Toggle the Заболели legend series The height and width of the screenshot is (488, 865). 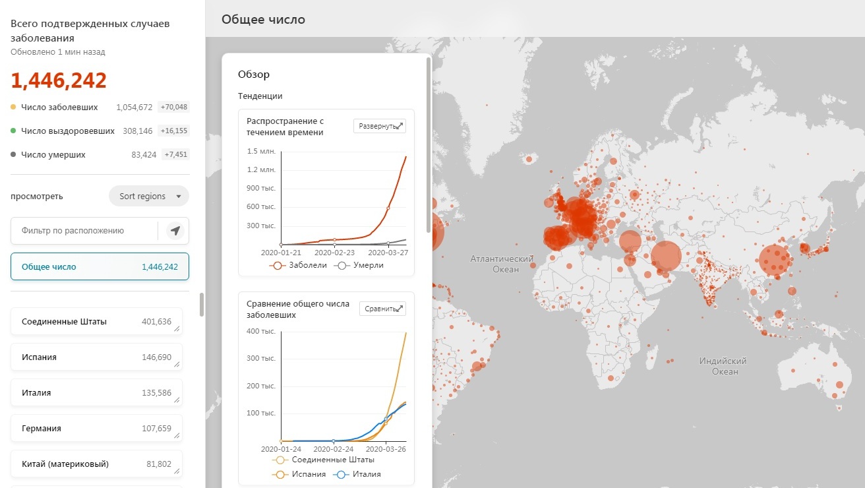[298, 265]
